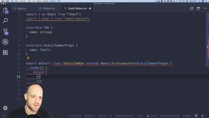
Task: Click the lightbulb quick fix icon
Action: [28, 58]
